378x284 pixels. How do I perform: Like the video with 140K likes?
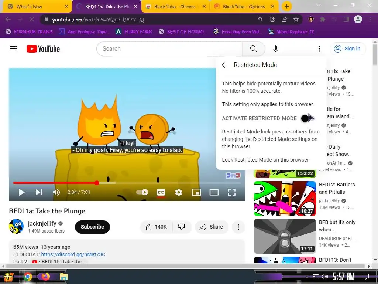[156, 227]
